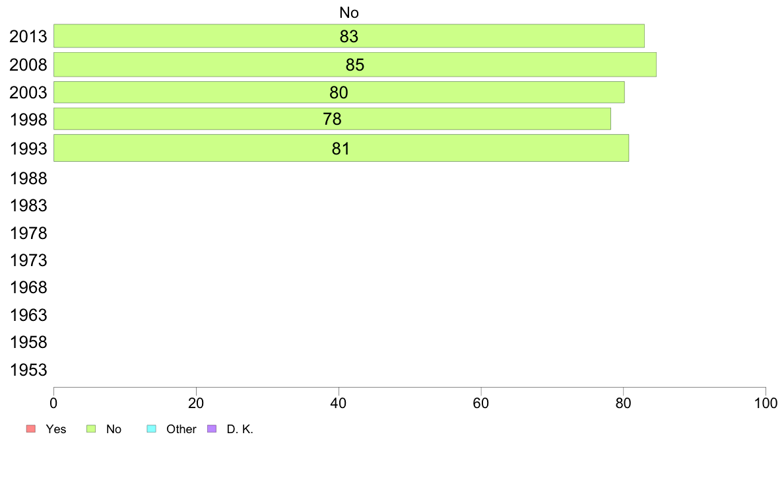Click the 1988 year axis label
Viewport: 784px width, 486px height.
[x=28, y=179]
